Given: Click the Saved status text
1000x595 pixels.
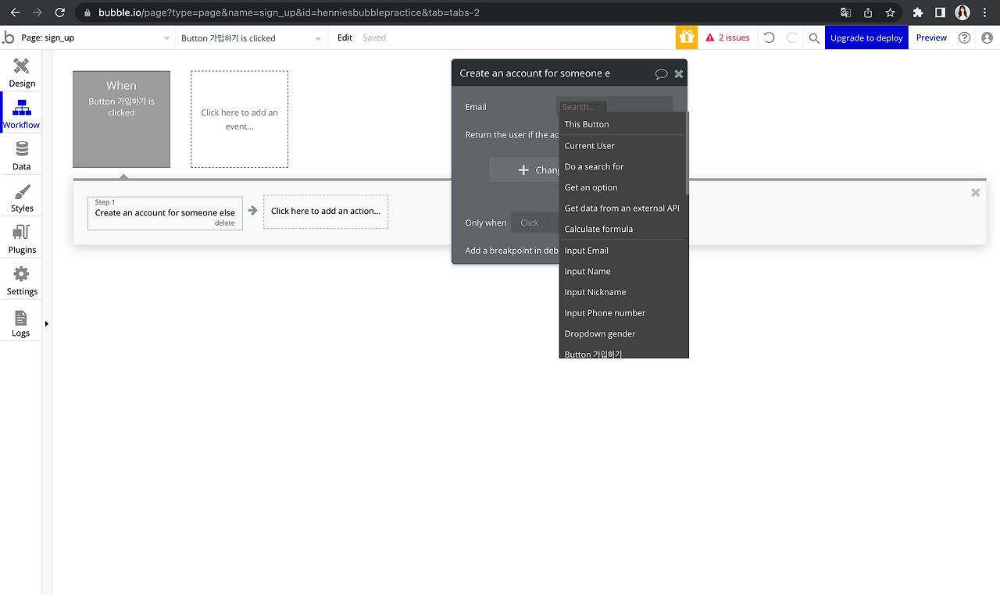Looking at the screenshot, I should point(374,37).
